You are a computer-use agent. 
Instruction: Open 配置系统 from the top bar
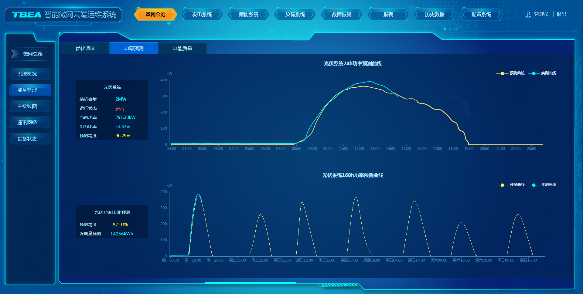[481, 15]
